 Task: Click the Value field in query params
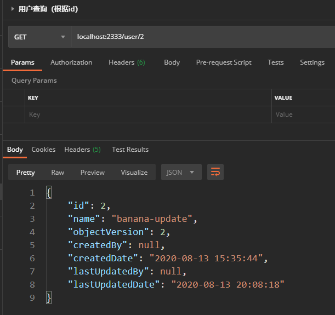coord(303,114)
